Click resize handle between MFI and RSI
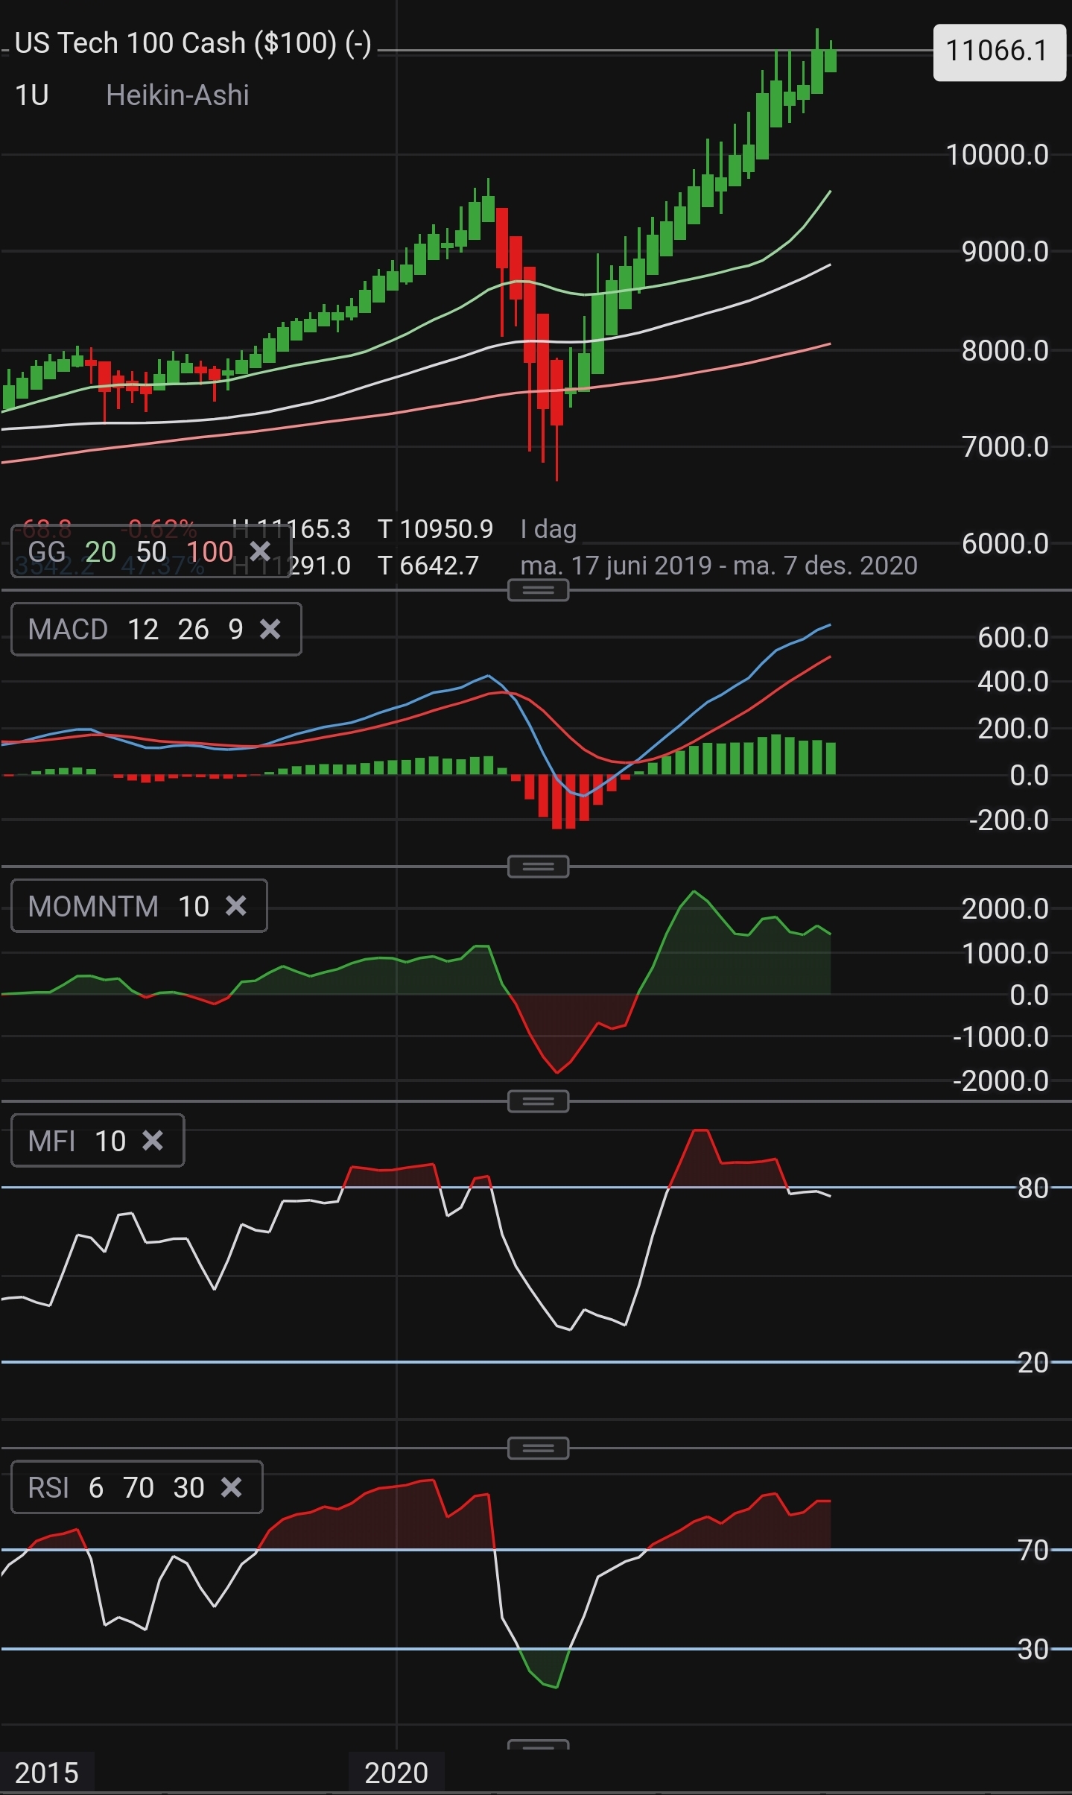The image size is (1072, 1795). pyautogui.click(x=538, y=1449)
